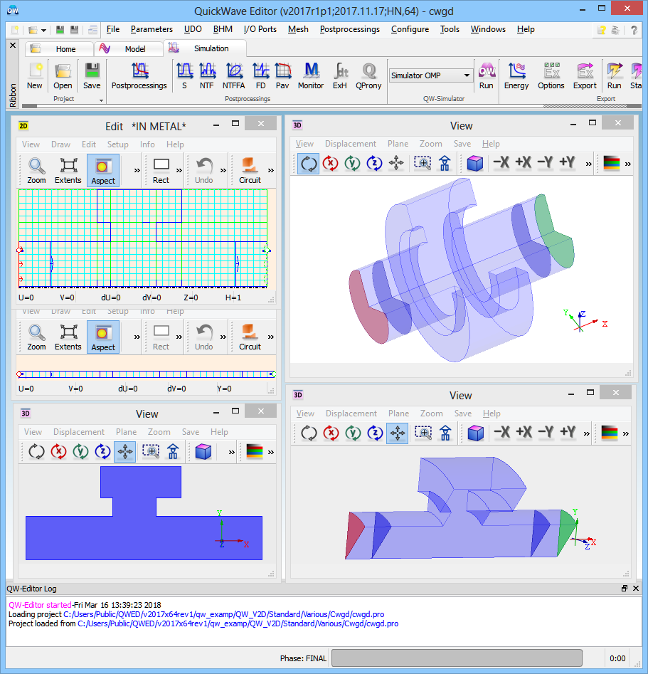The image size is (648, 674).
Task: Click the Export button in ribbon
Action: tap(585, 75)
